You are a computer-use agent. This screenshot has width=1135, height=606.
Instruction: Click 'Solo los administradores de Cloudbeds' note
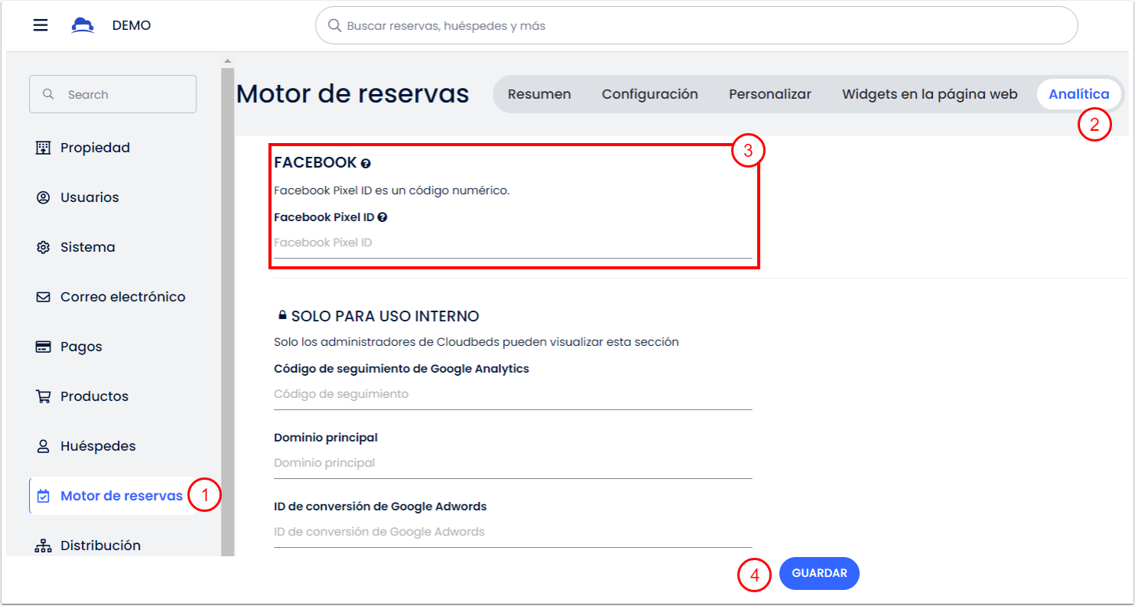(476, 342)
